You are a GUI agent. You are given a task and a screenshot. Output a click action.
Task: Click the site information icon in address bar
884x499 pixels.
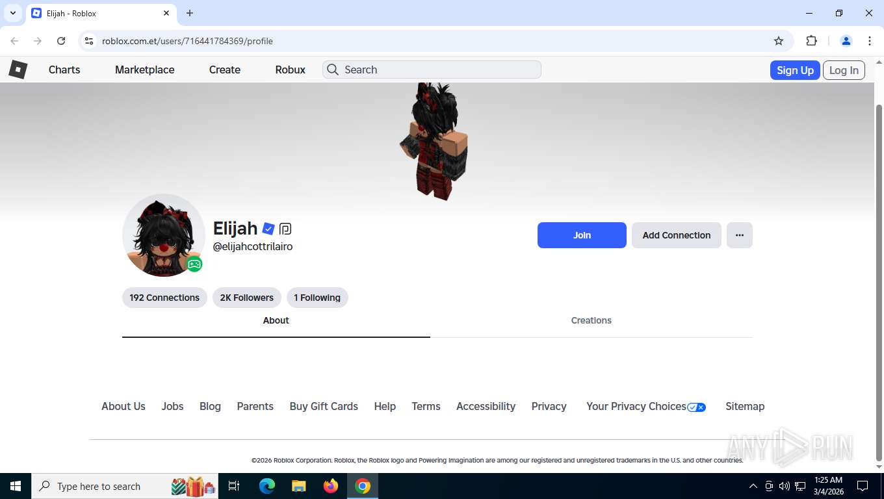pyautogui.click(x=90, y=41)
